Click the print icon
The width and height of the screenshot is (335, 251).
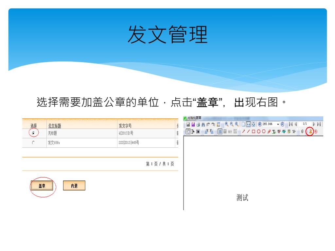click(x=198, y=125)
